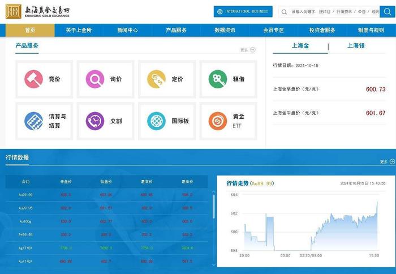396x274 pixels.
Task: Open the 会员专区 menu
Action: tap(273, 31)
